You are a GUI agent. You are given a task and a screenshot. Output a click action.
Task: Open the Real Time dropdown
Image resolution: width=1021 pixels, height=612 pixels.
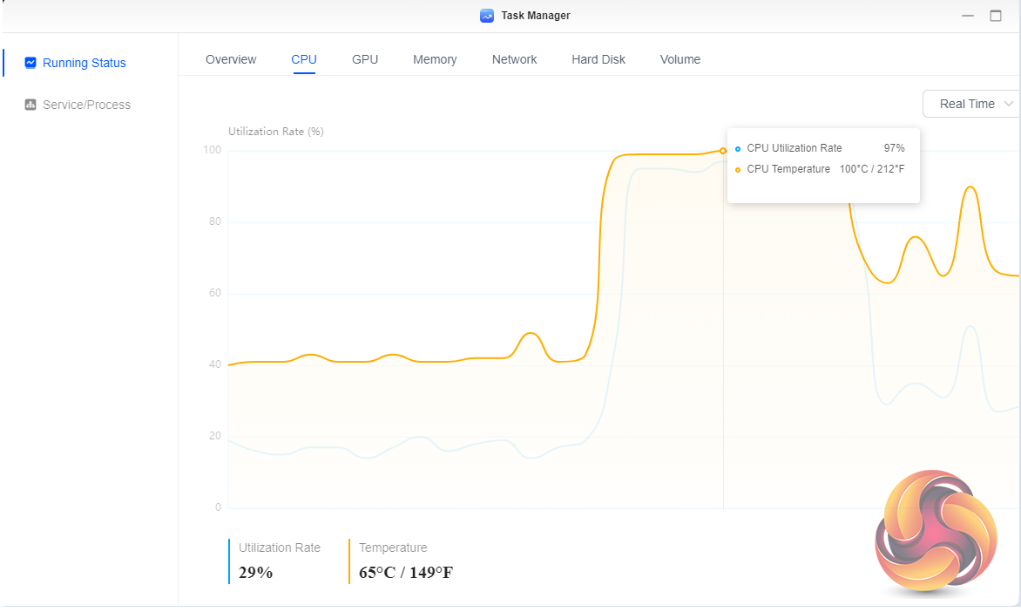[967, 104]
